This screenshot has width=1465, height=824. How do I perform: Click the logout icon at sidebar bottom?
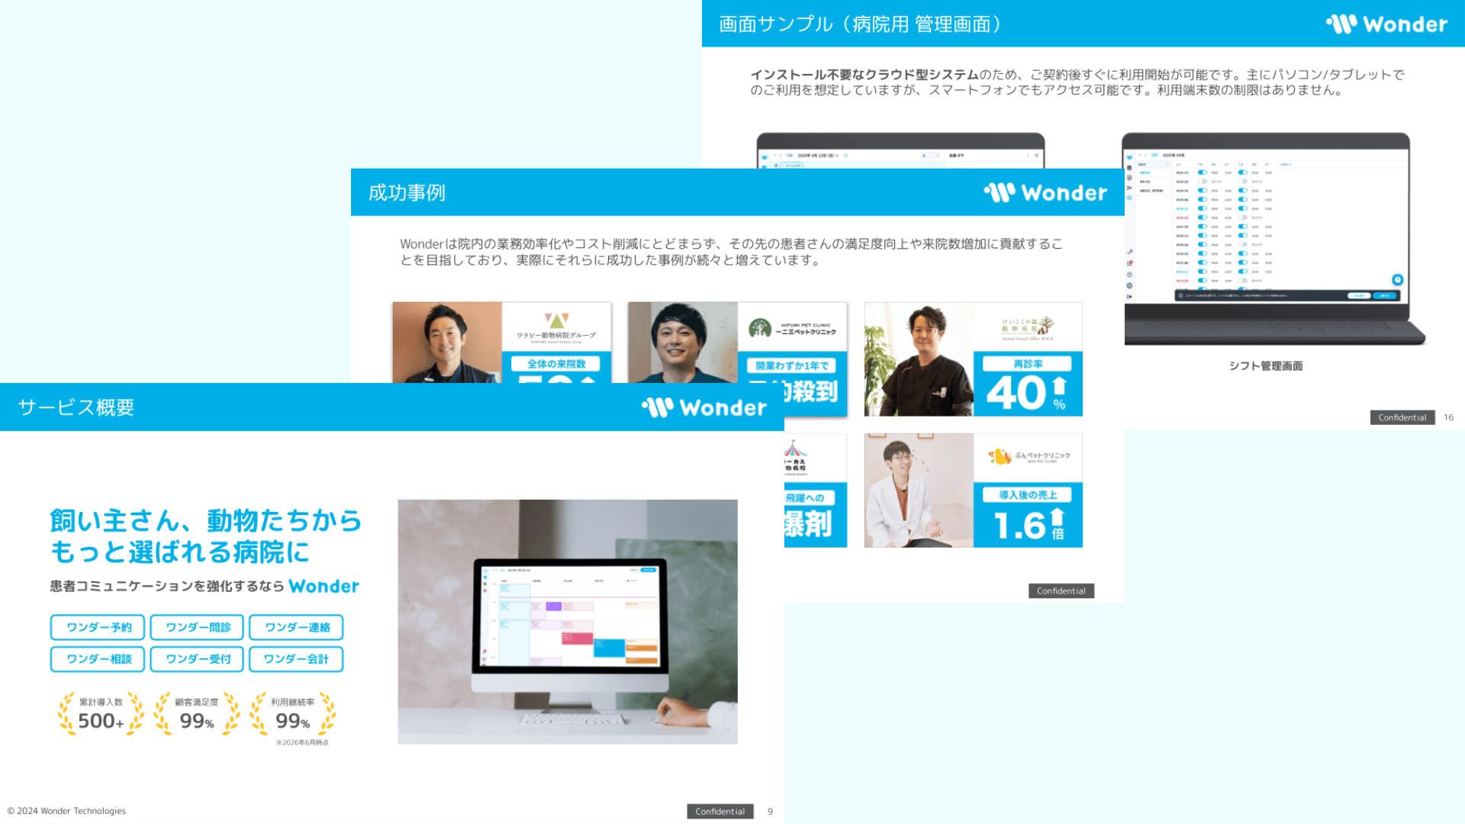[1129, 297]
